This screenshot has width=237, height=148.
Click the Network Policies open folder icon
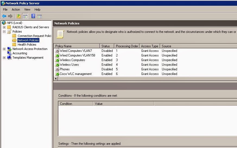click(x=14, y=40)
